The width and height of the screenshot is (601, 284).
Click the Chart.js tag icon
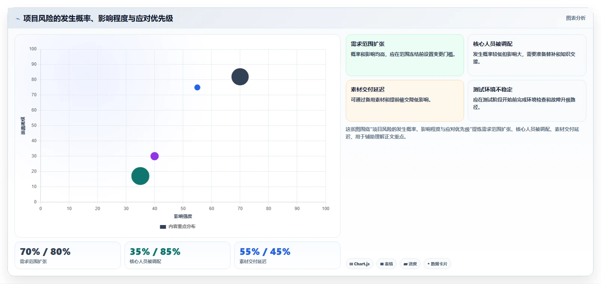(x=351, y=264)
